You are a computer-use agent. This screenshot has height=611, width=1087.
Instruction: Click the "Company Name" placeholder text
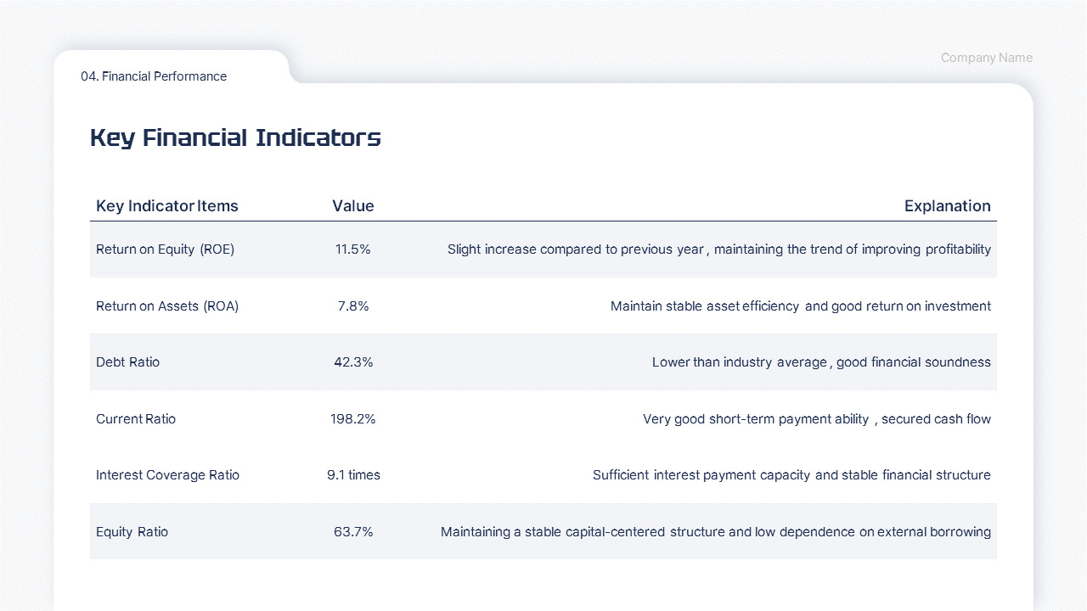pos(986,58)
